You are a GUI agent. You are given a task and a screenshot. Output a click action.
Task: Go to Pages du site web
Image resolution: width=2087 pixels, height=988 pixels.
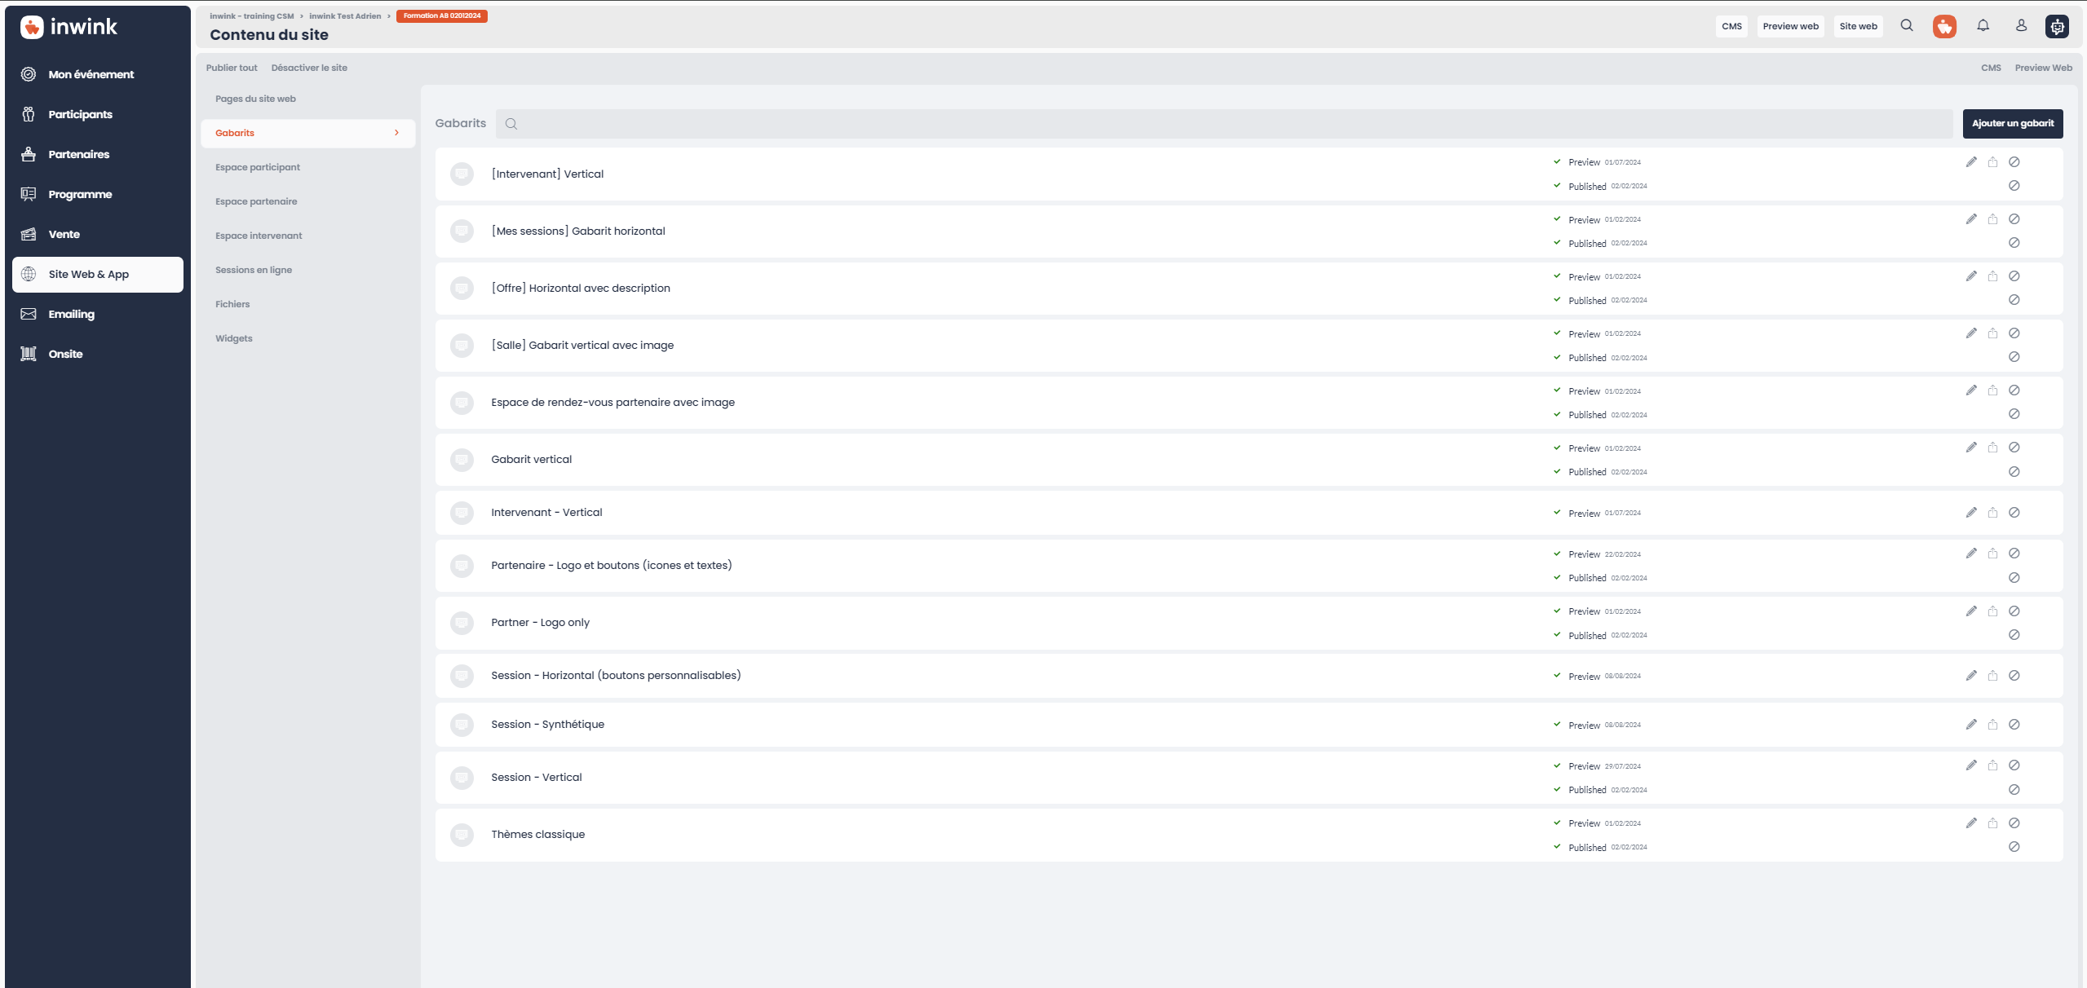pos(255,99)
